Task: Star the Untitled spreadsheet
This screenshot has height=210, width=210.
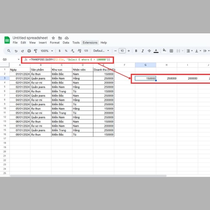Action: click(53, 38)
